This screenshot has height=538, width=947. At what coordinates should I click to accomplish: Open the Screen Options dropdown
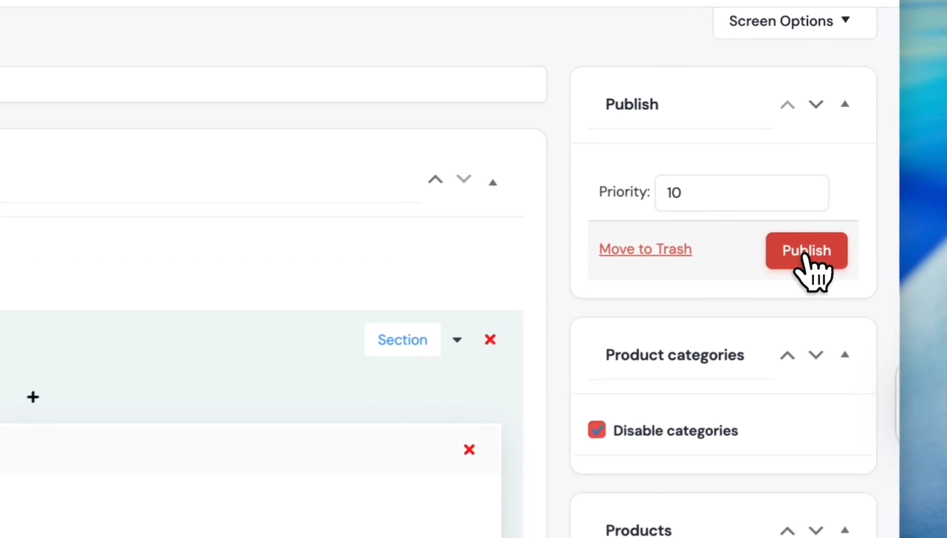789,21
